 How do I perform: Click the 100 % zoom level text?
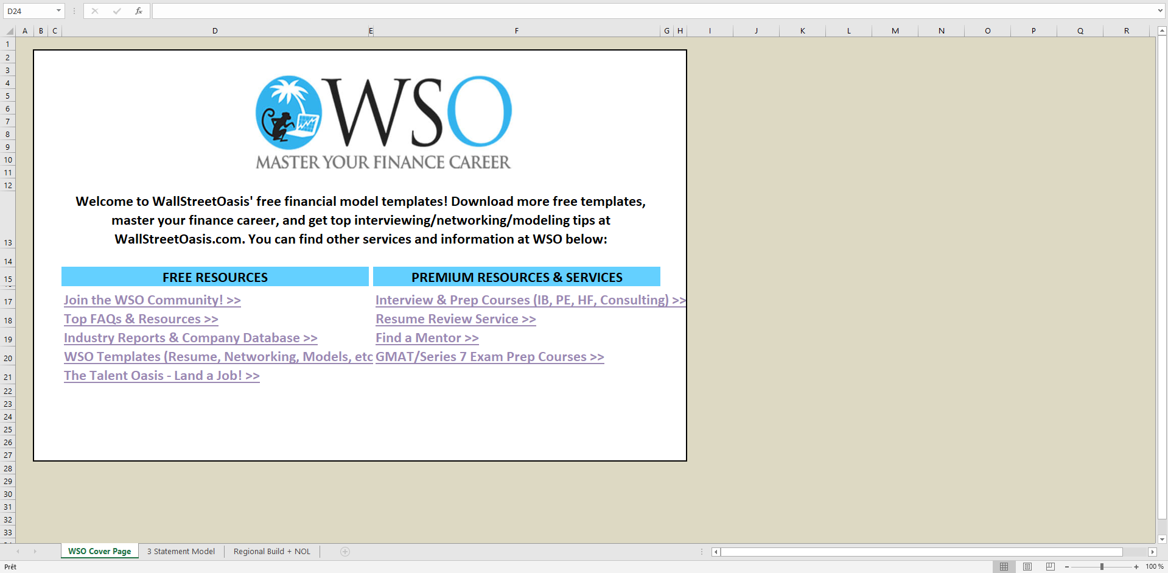tap(1155, 567)
